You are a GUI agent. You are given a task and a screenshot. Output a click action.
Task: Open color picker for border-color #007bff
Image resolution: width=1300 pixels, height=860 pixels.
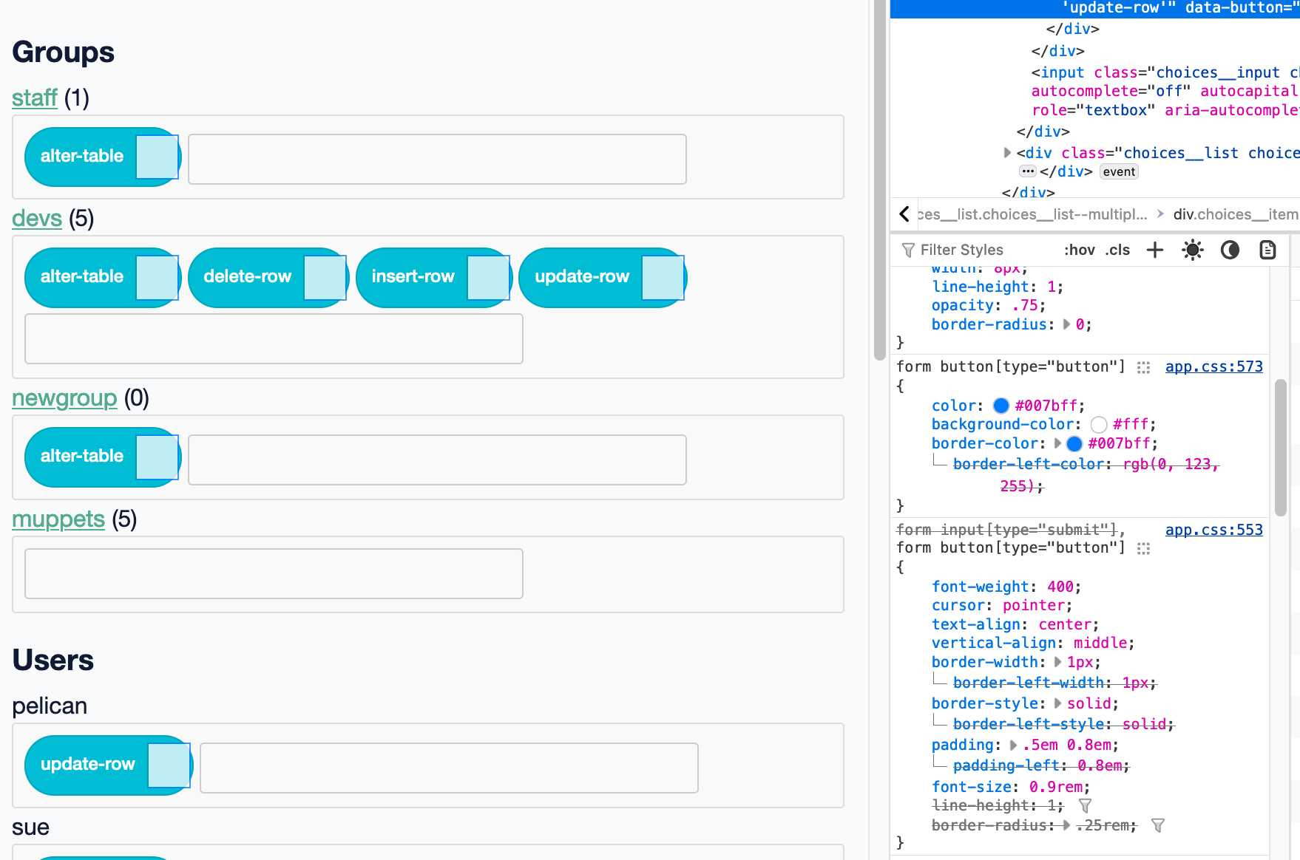[x=1074, y=443]
